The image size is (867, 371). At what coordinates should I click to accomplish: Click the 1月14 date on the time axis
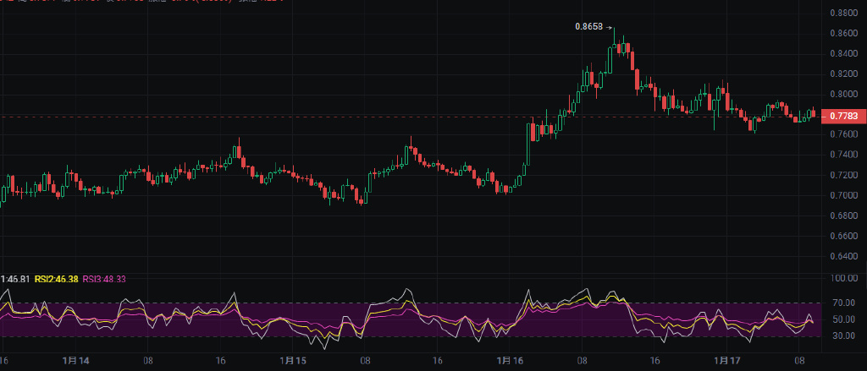coord(77,361)
